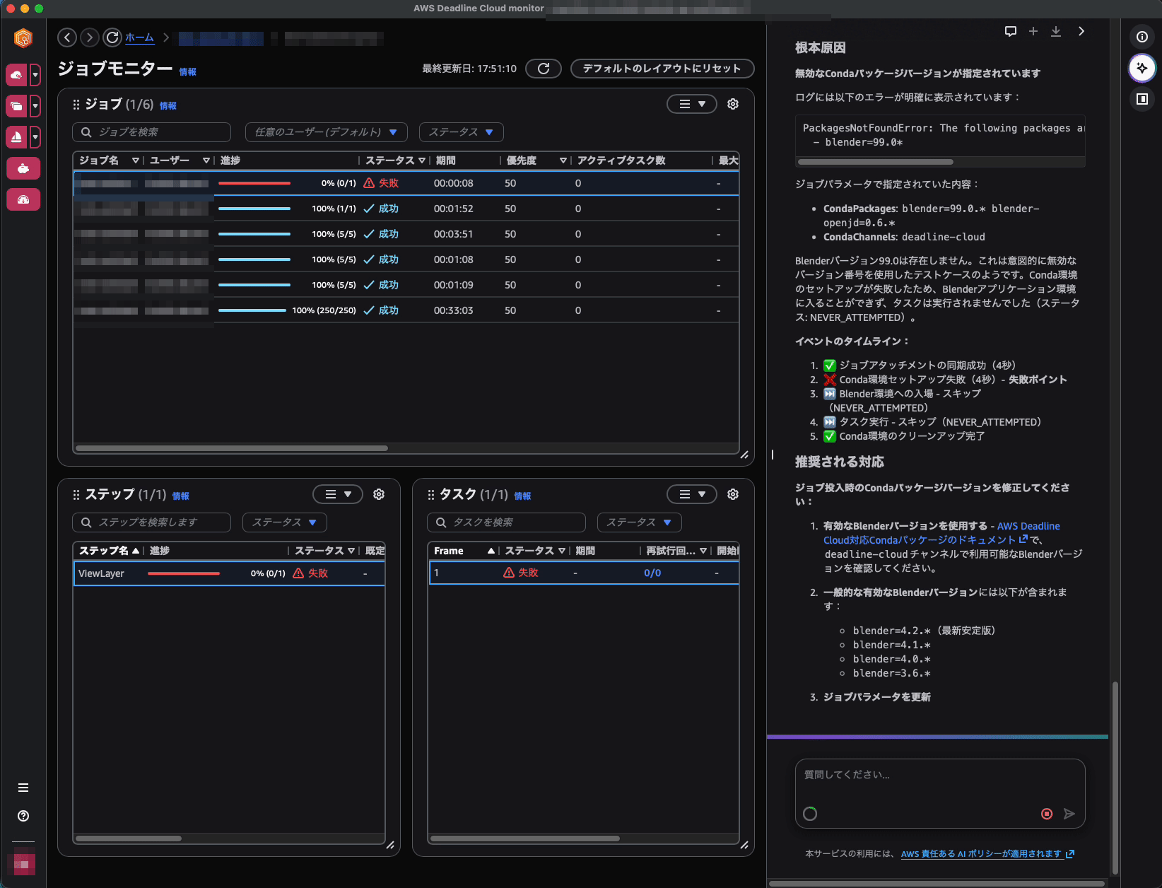Image resolution: width=1162 pixels, height=888 pixels.
Task: Open usage explorer via the gauge icon
Action: click(x=23, y=199)
